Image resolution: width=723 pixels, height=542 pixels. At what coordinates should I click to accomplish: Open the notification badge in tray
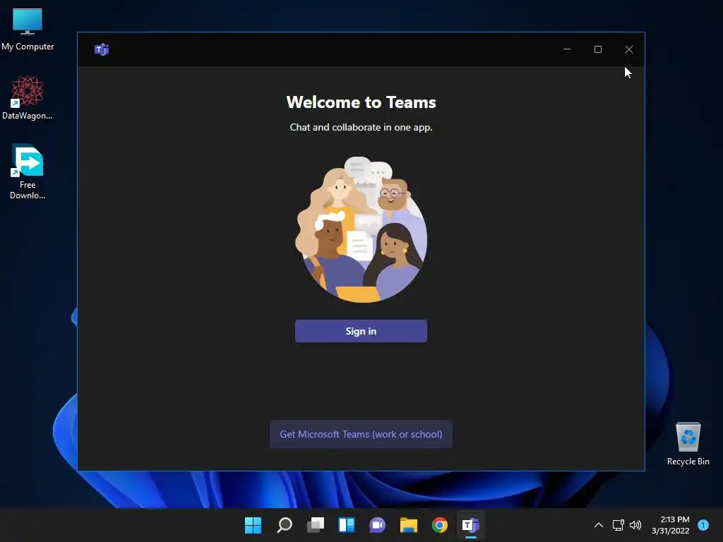click(x=703, y=524)
